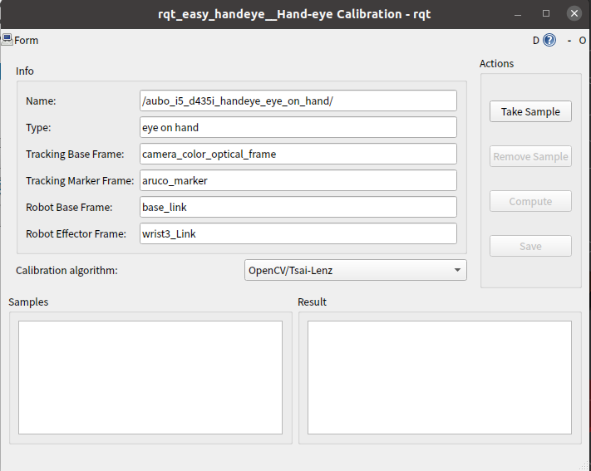The width and height of the screenshot is (591, 471).
Task: Select the Tracking Base Frame field
Action: click(x=298, y=154)
